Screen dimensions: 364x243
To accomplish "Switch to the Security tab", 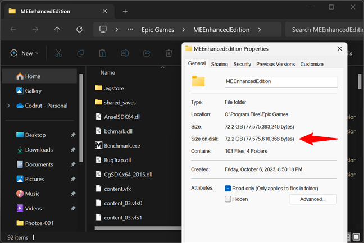I will pyautogui.click(x=242, y=64).
